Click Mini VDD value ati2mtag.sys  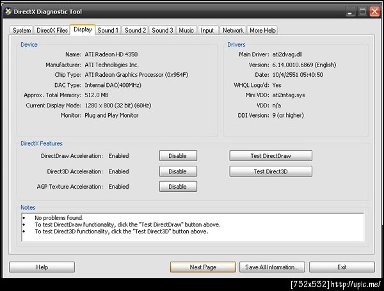289,95
